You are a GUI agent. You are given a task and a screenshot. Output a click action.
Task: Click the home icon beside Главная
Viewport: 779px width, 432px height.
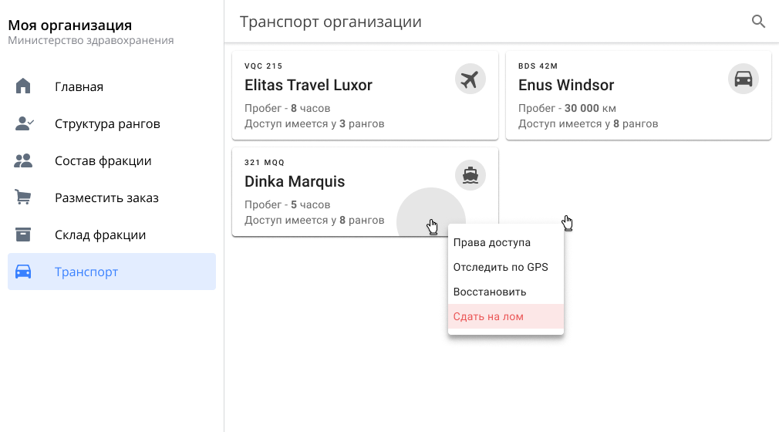pos(24,86)
